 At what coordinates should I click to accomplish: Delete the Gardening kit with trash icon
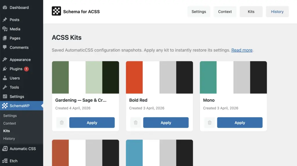click(x=62, y=122)
